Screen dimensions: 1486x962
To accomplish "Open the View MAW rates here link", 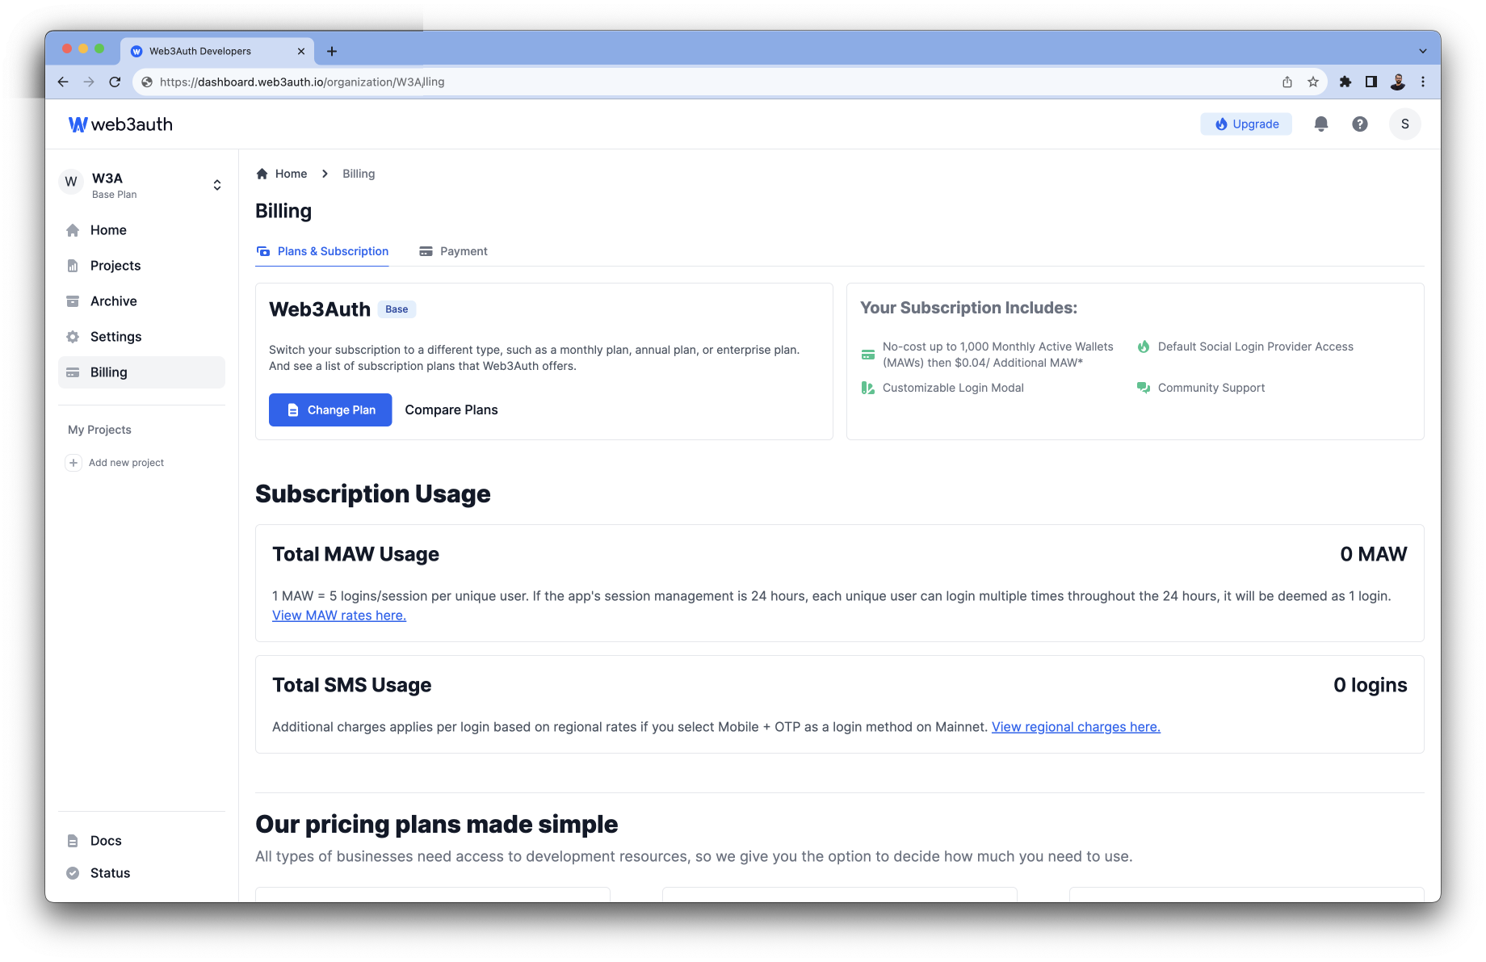I will (x=339, y=615).
